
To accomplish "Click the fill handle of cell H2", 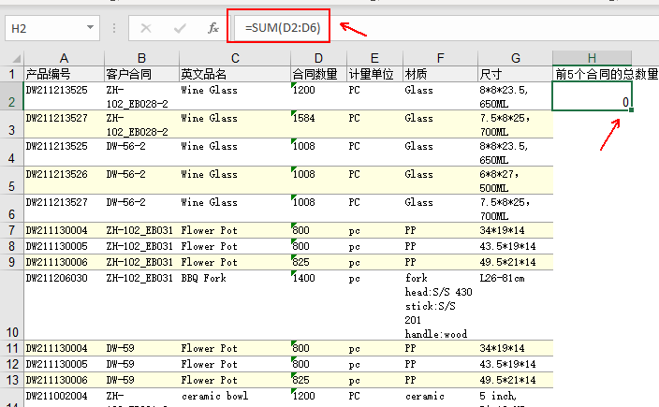I will point(631,110).
